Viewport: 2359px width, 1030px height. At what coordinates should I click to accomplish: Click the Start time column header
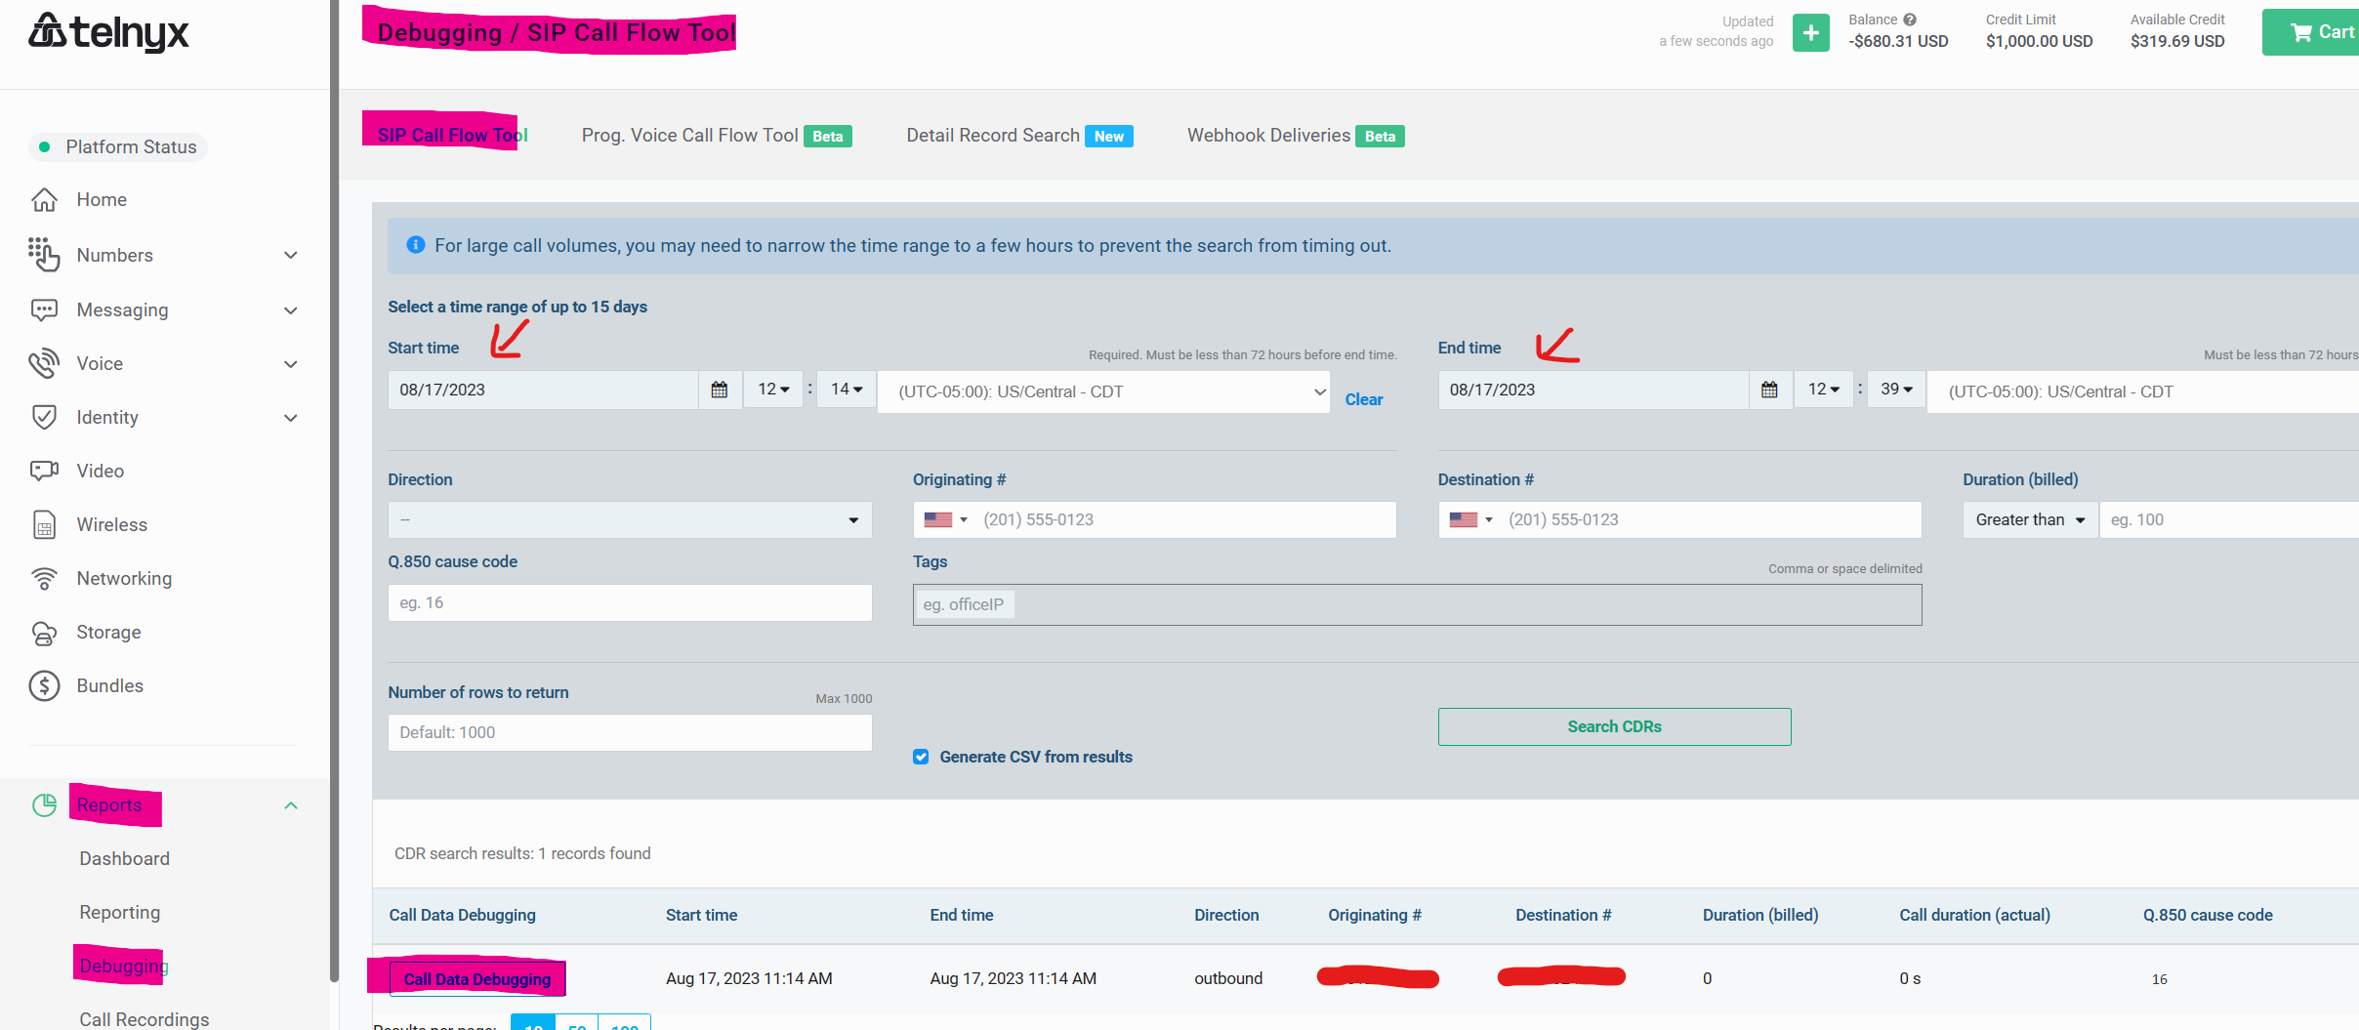pos(701,916)
